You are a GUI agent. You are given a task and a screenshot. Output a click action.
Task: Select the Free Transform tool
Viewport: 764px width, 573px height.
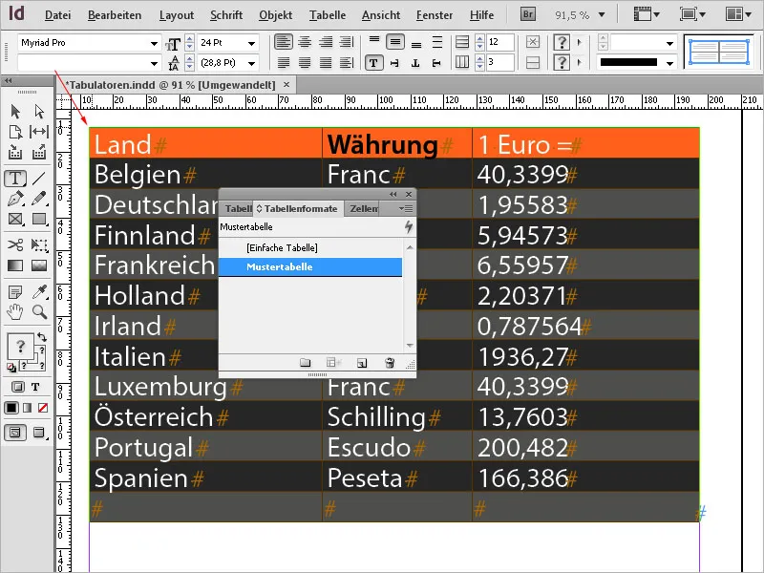click(39, 244)
